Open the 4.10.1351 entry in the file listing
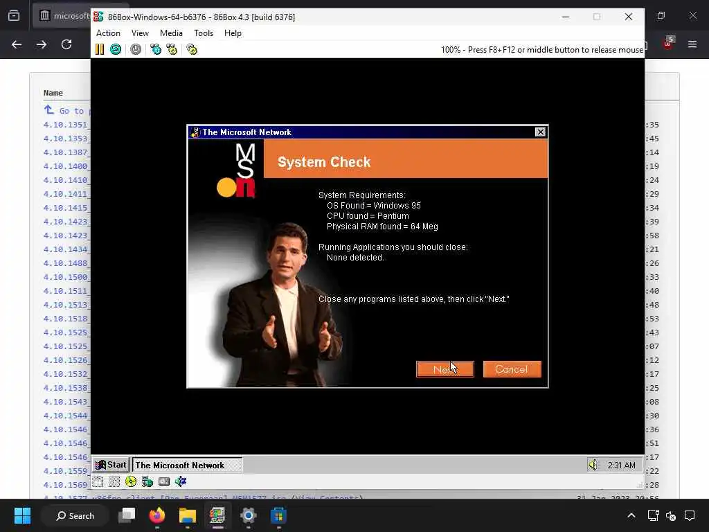Viewport: 709px width, 532px height. click(67, 125)
